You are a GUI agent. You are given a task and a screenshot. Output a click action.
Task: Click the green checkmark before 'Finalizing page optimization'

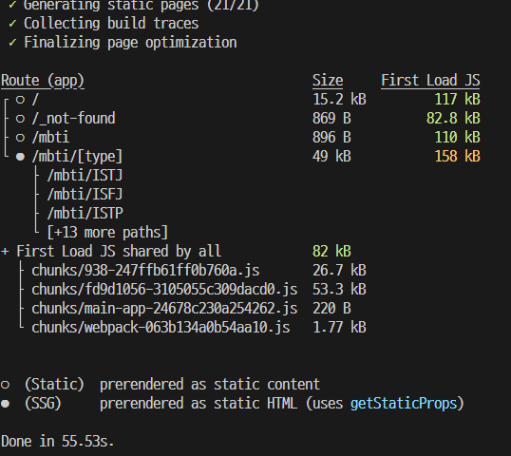coord(12,43)
